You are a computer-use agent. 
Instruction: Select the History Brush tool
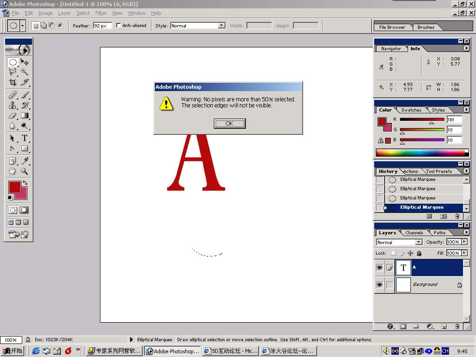click(x=25, y=106)
